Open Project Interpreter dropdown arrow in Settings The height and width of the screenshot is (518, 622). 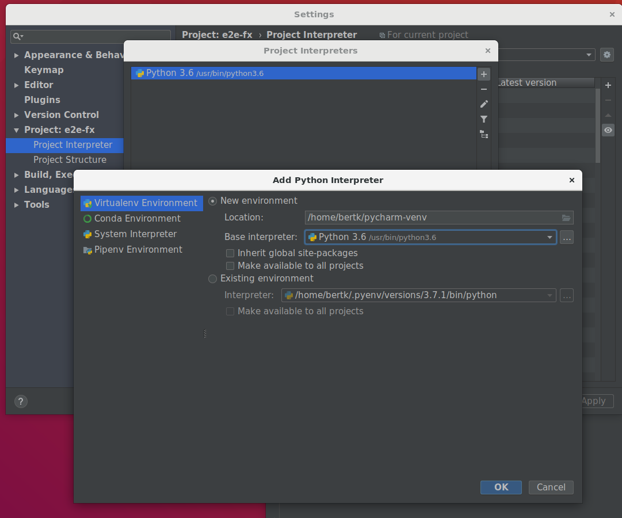[x=589, y=55]
